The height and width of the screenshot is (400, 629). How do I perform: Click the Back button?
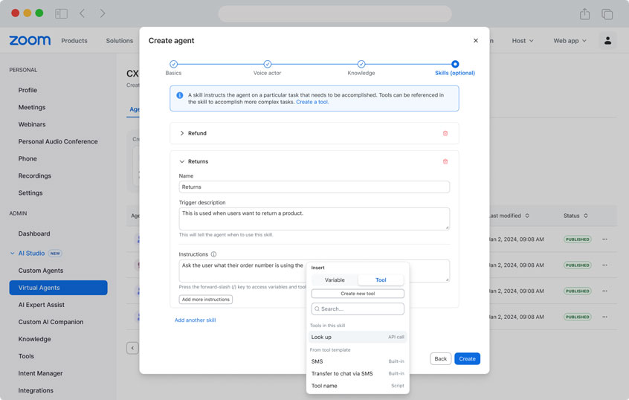coord(440,358)
